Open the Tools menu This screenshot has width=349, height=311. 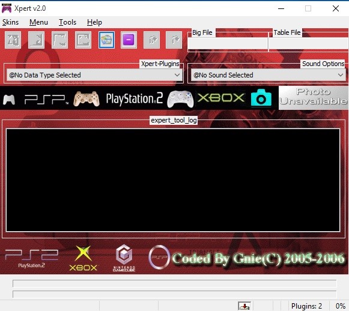[67, 22]
